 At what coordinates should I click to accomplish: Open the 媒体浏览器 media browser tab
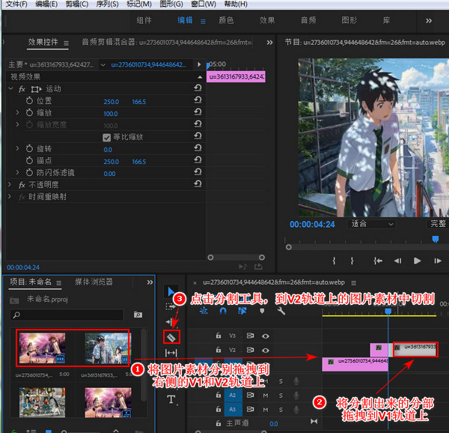click(x=94, y=282)
